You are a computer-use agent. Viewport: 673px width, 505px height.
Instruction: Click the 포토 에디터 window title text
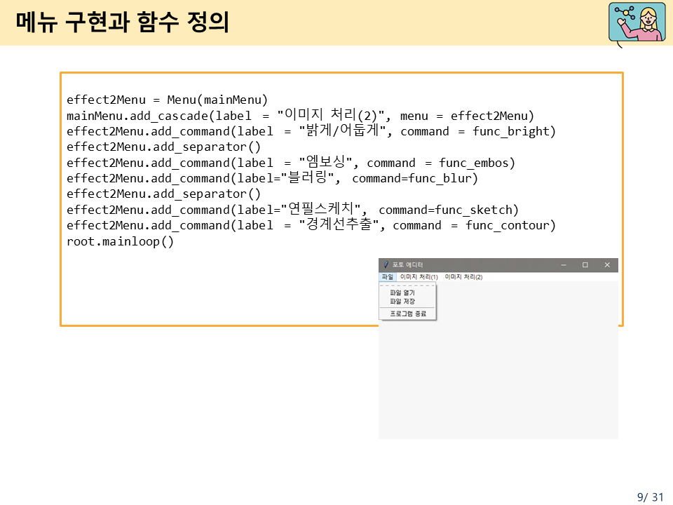tap(407, 265)
